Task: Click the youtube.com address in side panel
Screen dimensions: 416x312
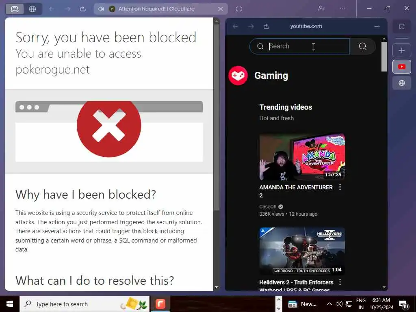Action: (306, 26)
